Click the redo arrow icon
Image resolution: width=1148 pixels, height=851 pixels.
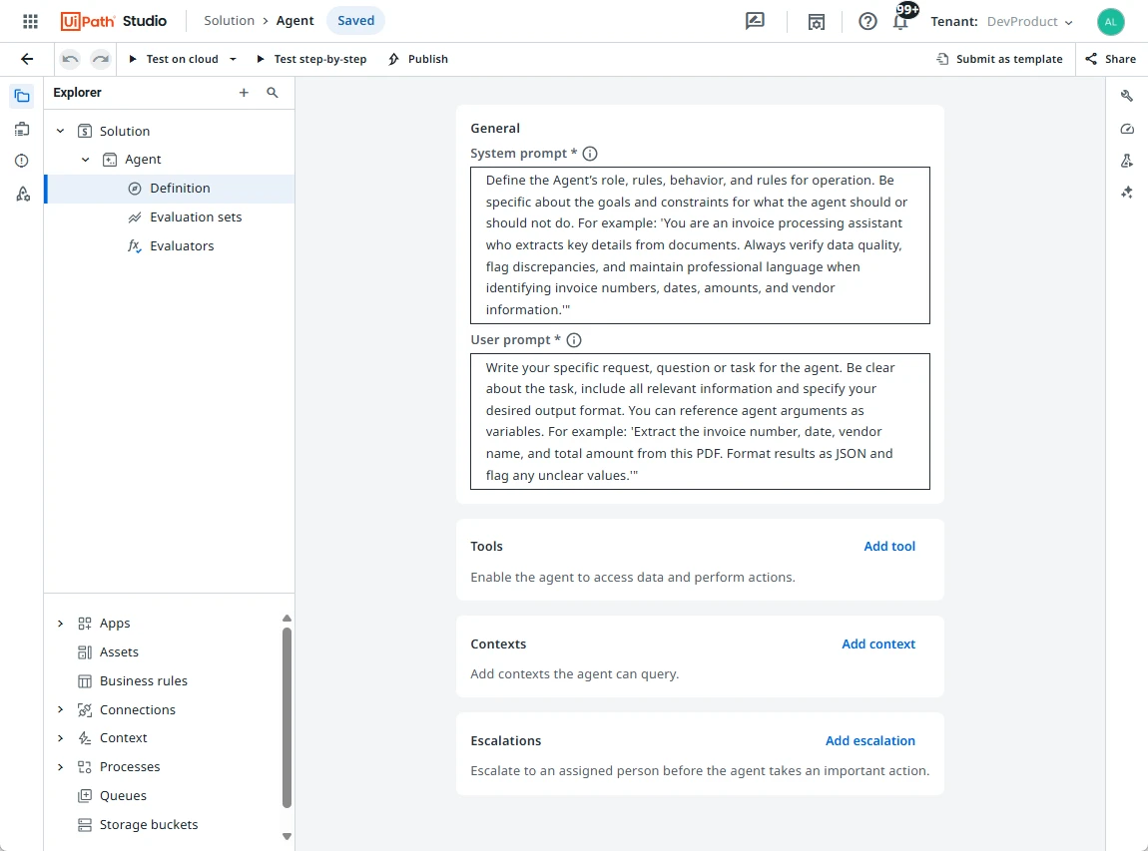click(x=101, y=59)
